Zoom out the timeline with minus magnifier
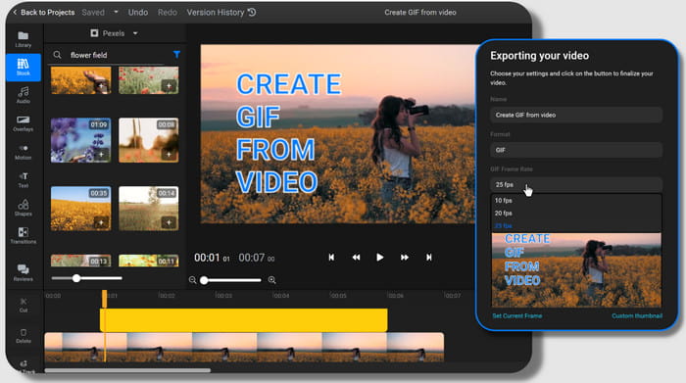The image size is (686, 383). tap(192, 280)
